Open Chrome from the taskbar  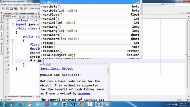click(x=81, y=104)
